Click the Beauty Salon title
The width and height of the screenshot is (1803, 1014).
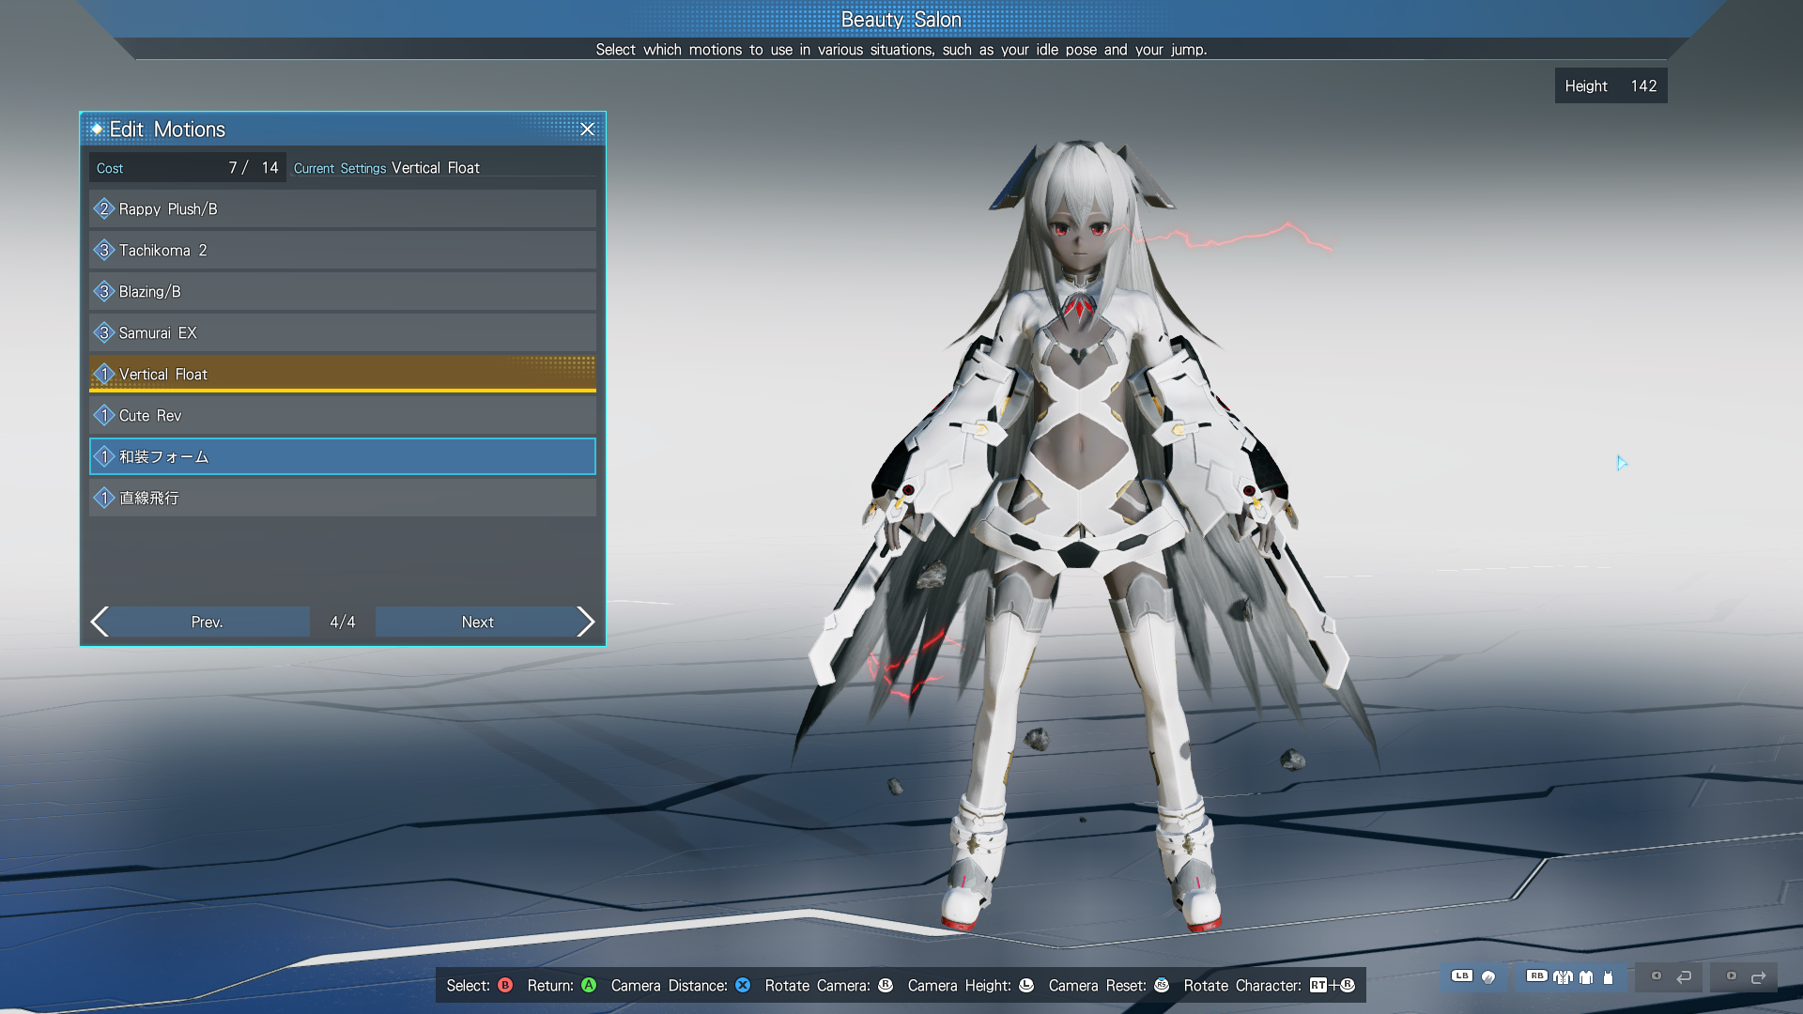(901, 20)
